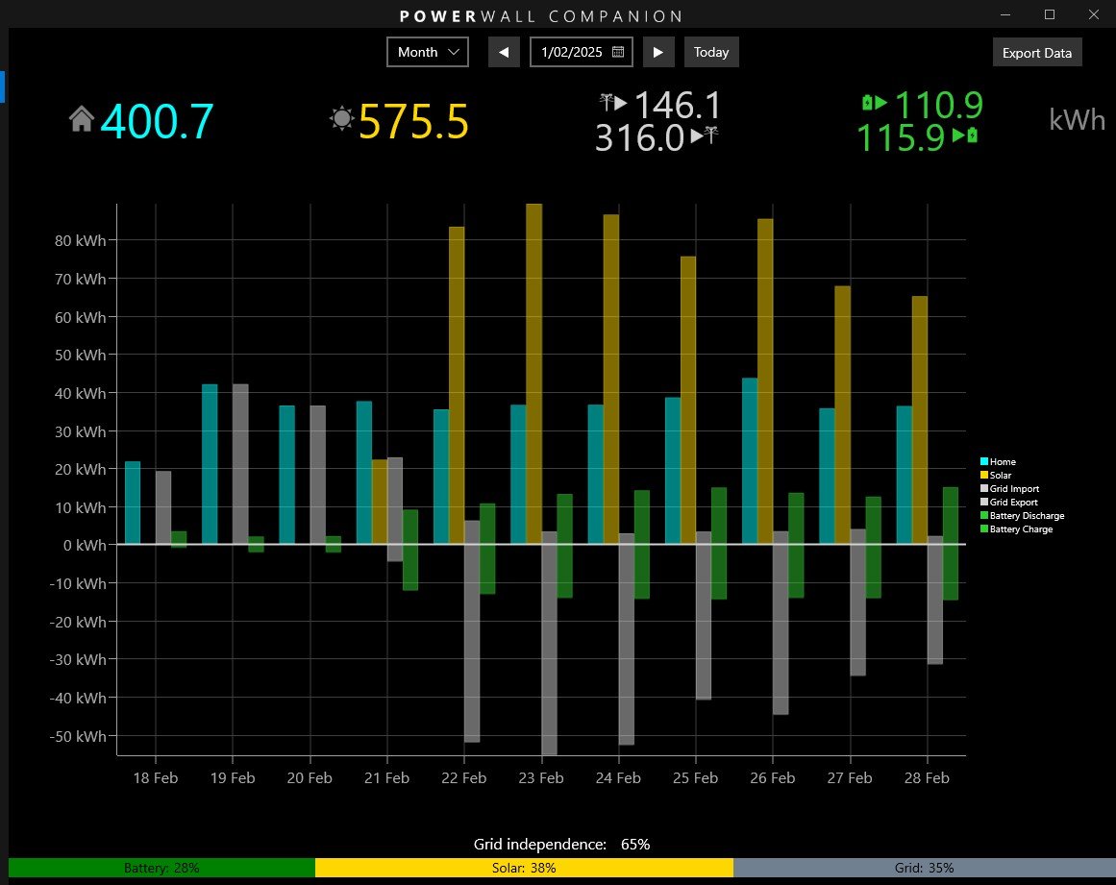Go to the next period arrow
1116x885 pixels.
(x=658, y=52)
